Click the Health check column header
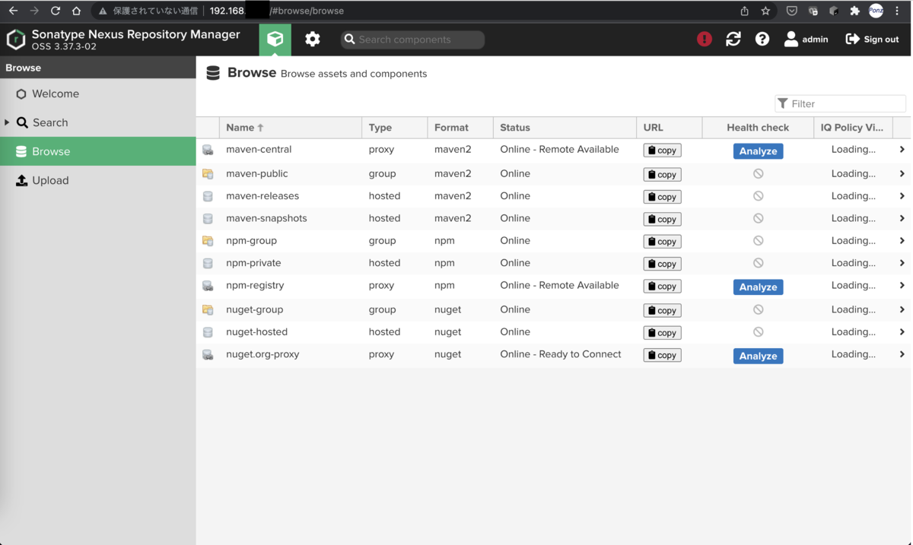913x545 pixels. coord(758,128)
